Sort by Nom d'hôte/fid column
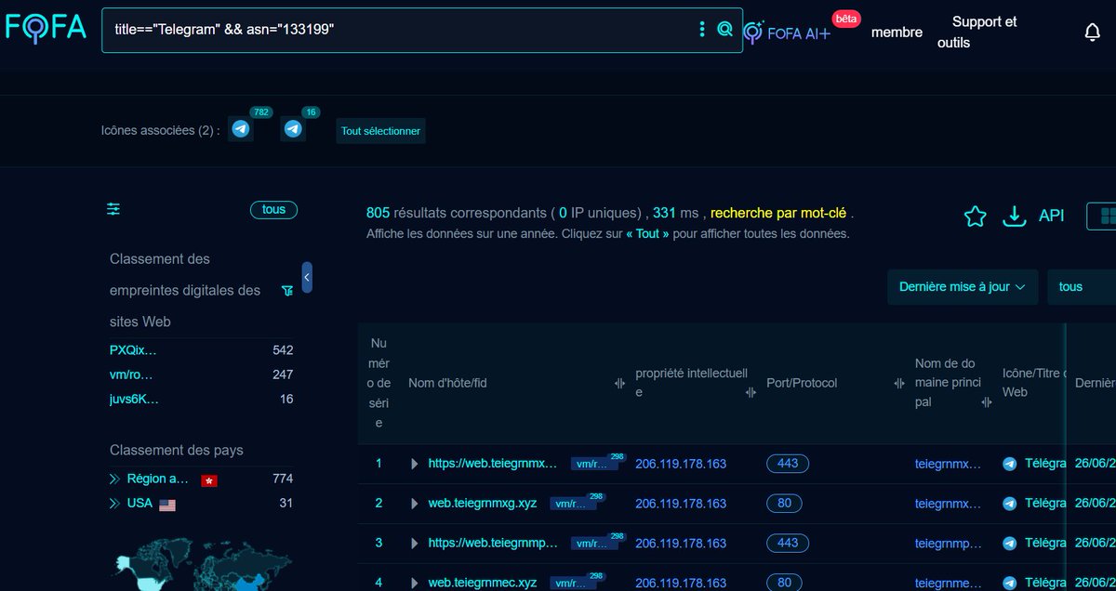This screenshot has height=591, width=1116. (x=620, y=383)
